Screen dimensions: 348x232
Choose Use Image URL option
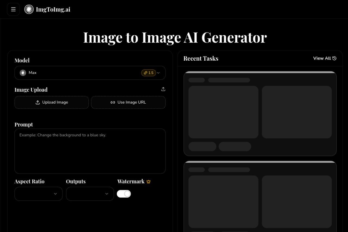[x=128, y=102]
